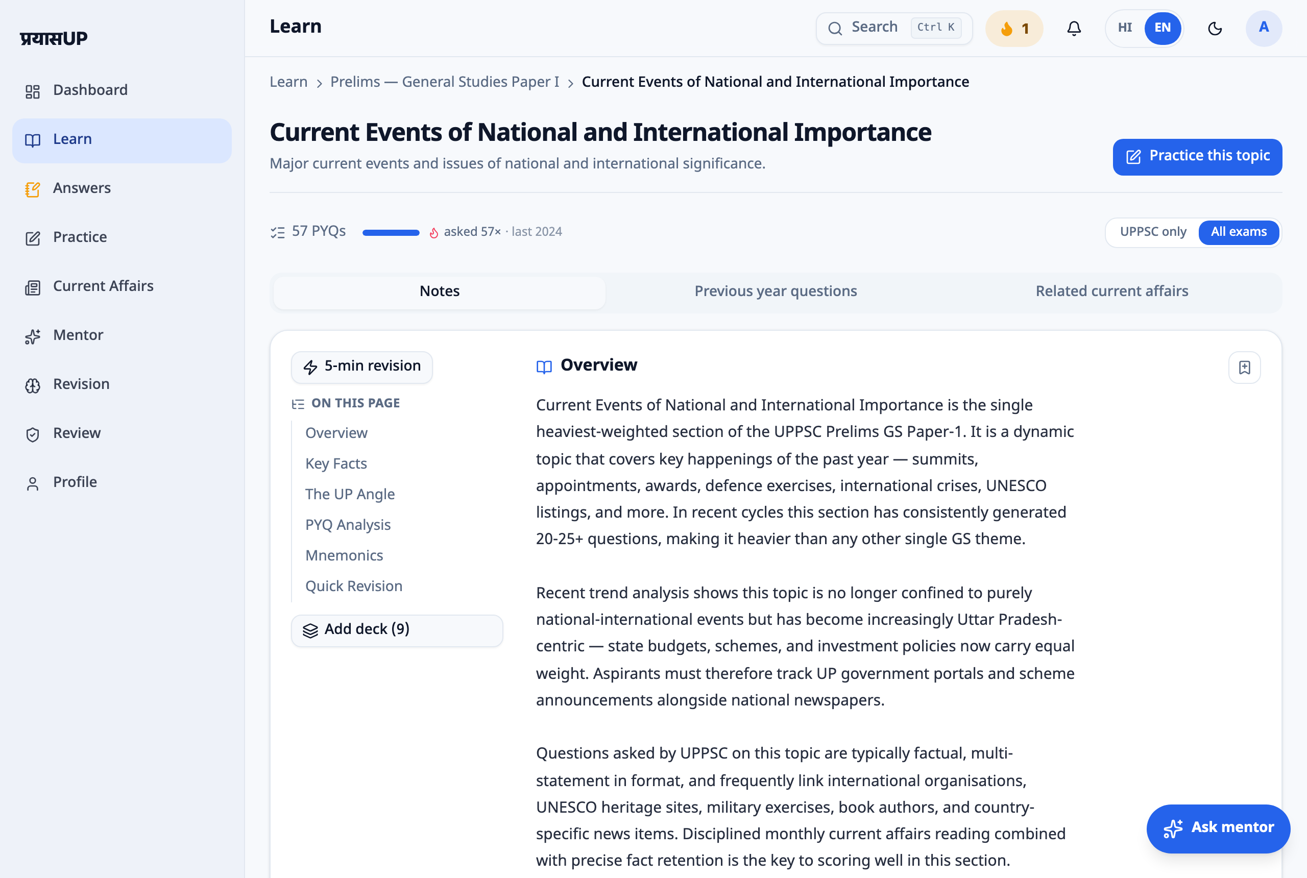Screen dimensions: 1307x878
Task: Click the Current Affairs newspaper icon
Action: click(33, 287)
